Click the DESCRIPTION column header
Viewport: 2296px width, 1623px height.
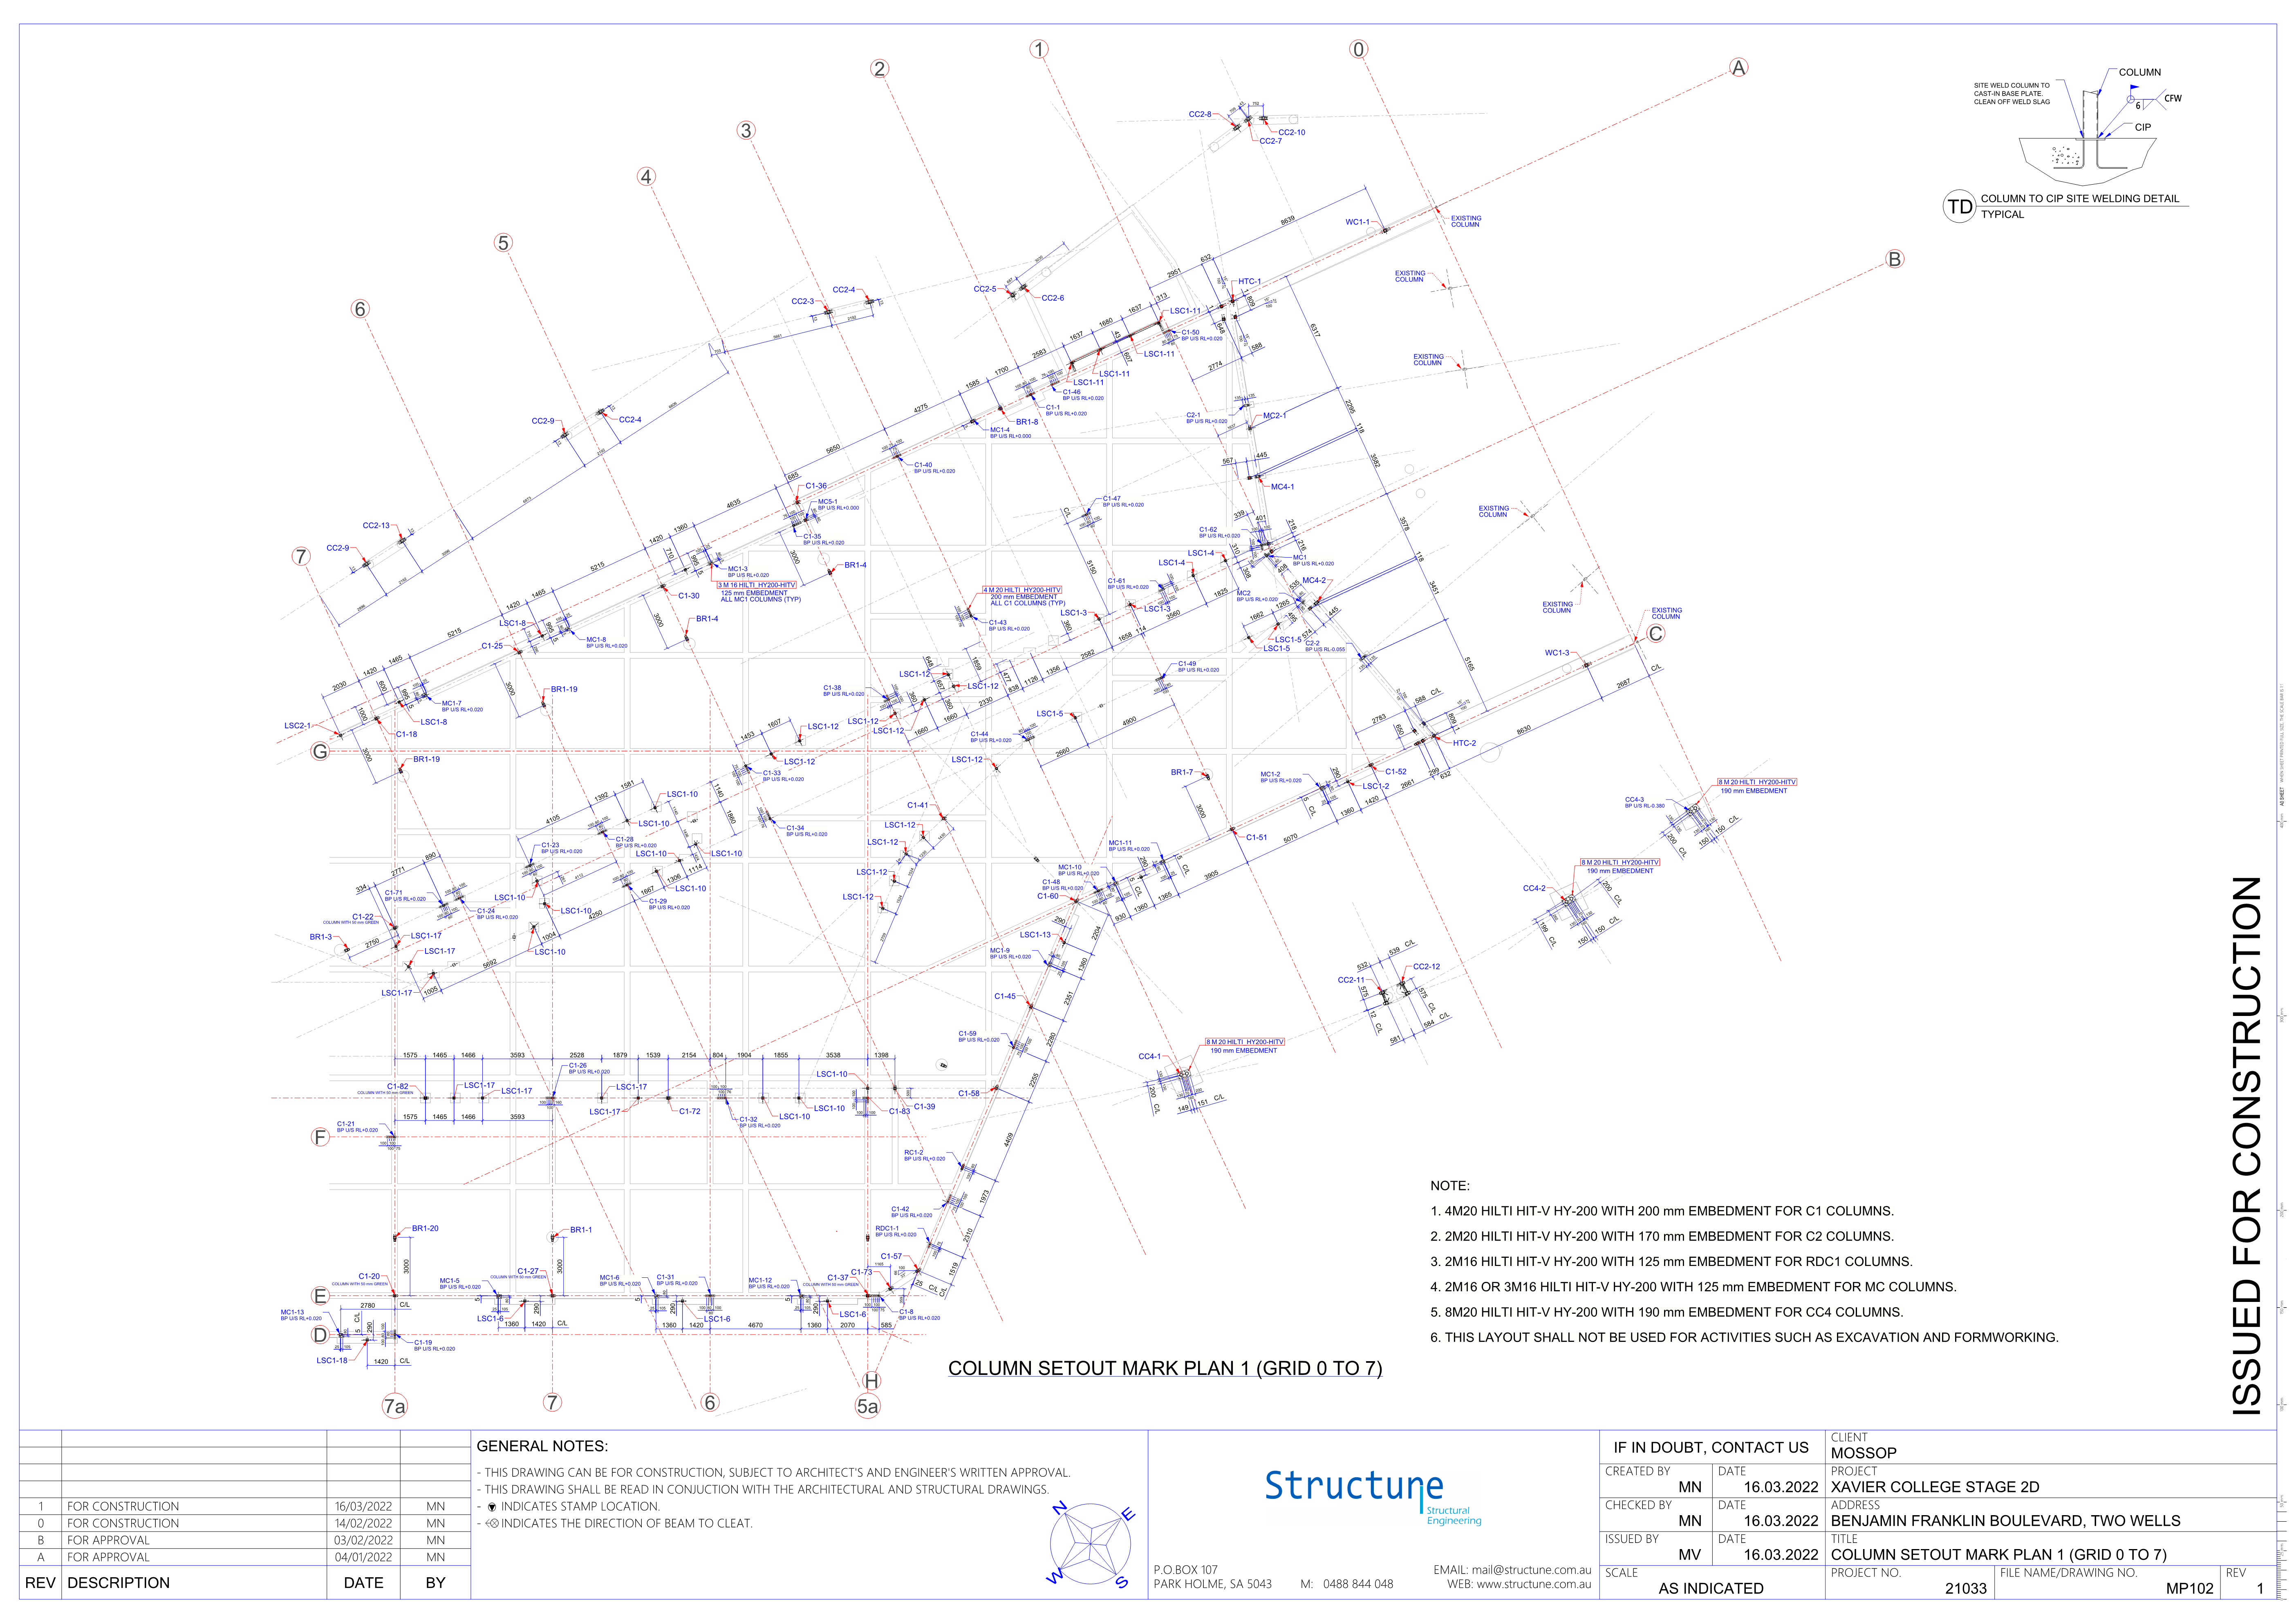pyautogui.click(x=118, y=1583)
